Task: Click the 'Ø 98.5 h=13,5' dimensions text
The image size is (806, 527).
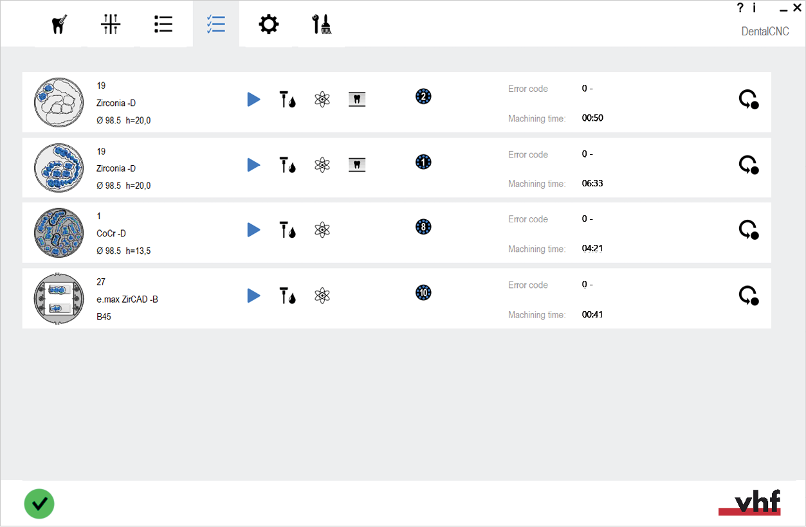Action: [x=124, y=251]
